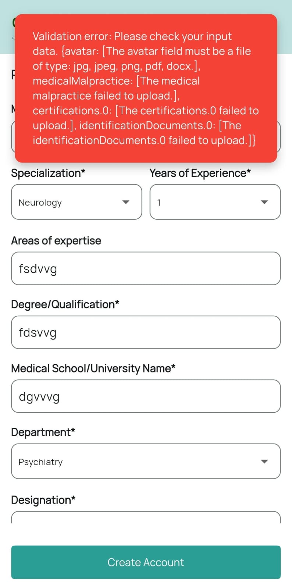
Task: Click the arrow icon in Specialization field
Action: pyautogui.click(x=126, y=202)
